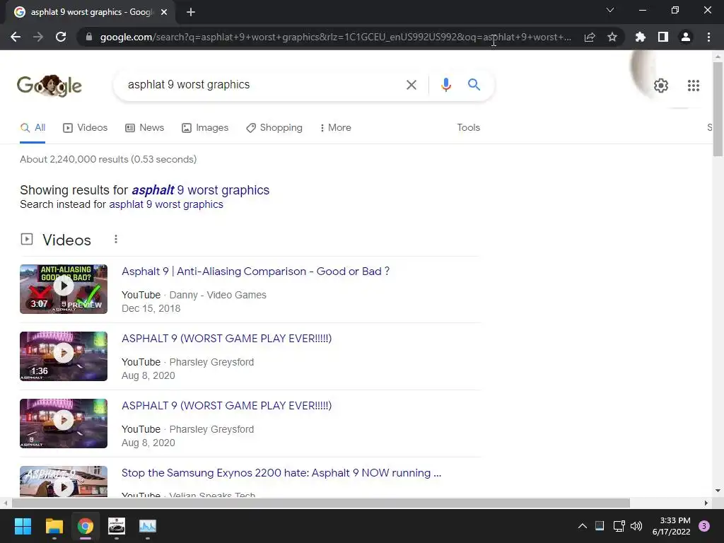Bookmark this page with star icon

(612, 37)
